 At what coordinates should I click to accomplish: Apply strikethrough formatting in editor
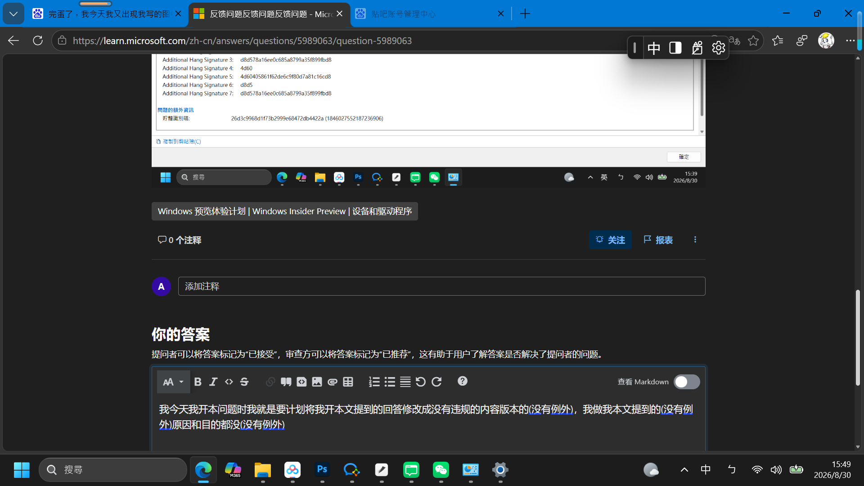click(x=244, y=382)
